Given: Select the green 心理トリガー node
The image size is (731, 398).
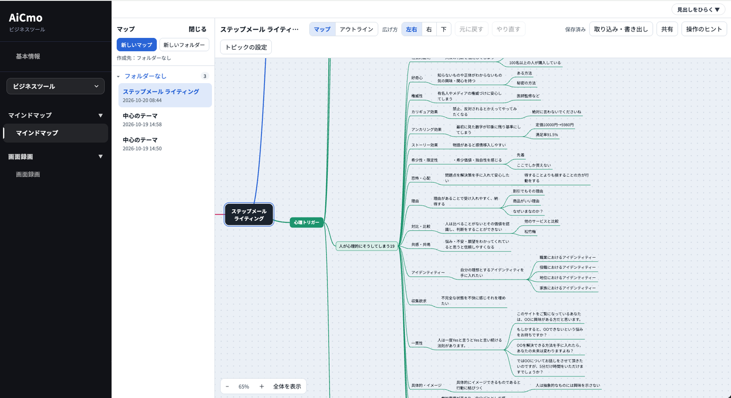Looking at the screenshot, I should (x=307, y=223).
